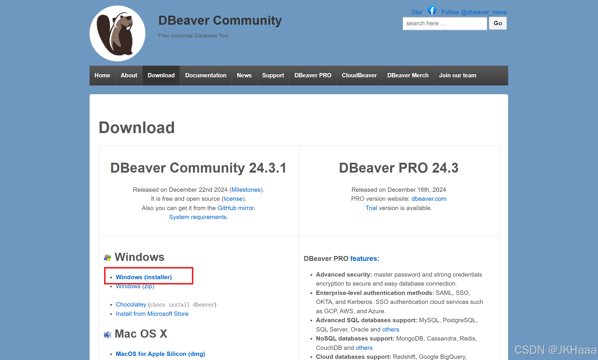Open the Milestones link
598x360 pixels.
[246, 190]
